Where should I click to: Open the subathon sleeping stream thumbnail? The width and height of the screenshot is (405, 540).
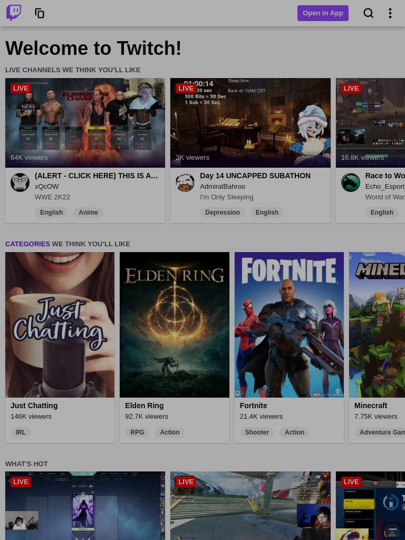pos(250,122)
